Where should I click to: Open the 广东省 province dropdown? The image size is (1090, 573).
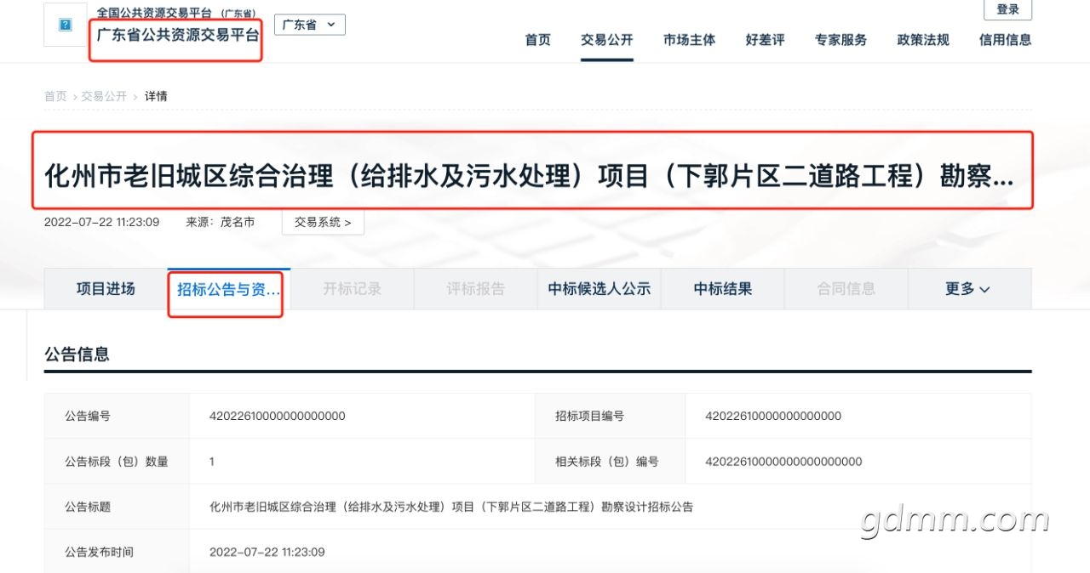click(x=310, y=25)
